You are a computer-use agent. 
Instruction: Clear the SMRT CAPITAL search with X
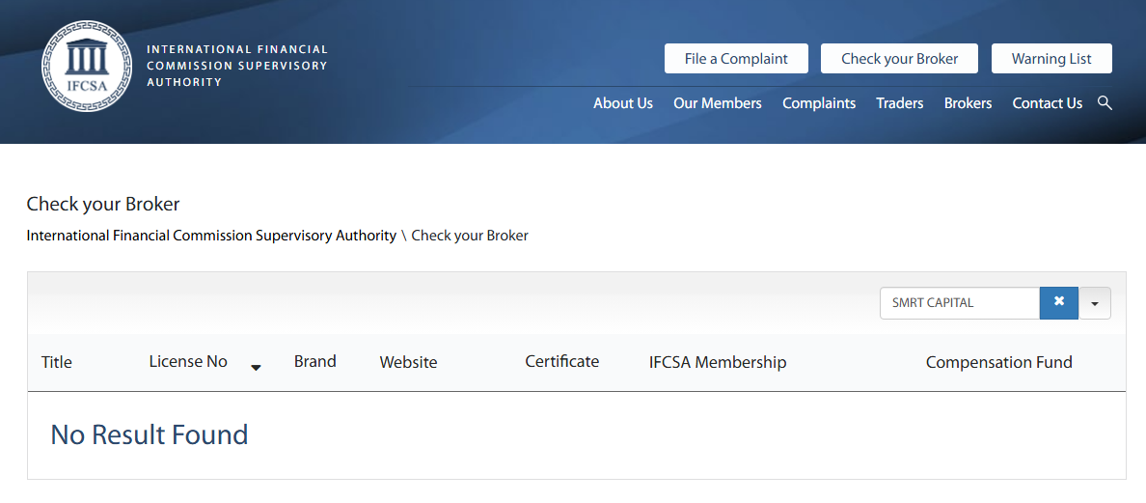(x=1059, y=303)
